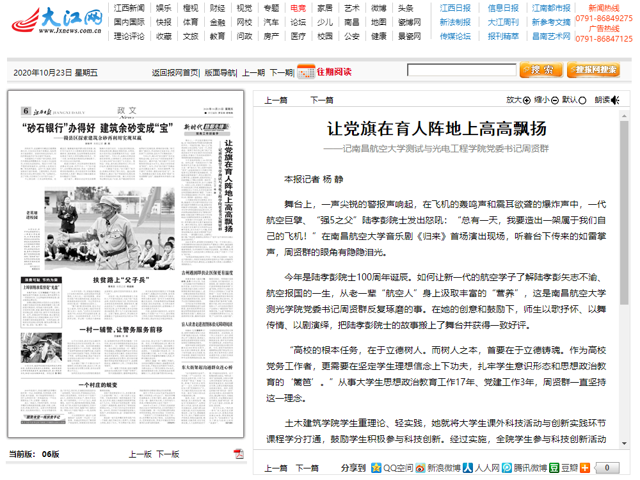Enlarge article text with 放大

pyautogui.click(x=518, y=100)
